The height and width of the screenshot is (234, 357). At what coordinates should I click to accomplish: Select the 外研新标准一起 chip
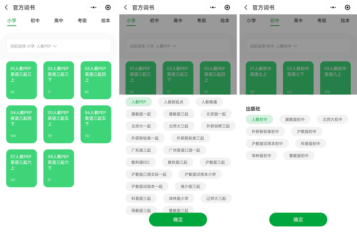(145, 138)
